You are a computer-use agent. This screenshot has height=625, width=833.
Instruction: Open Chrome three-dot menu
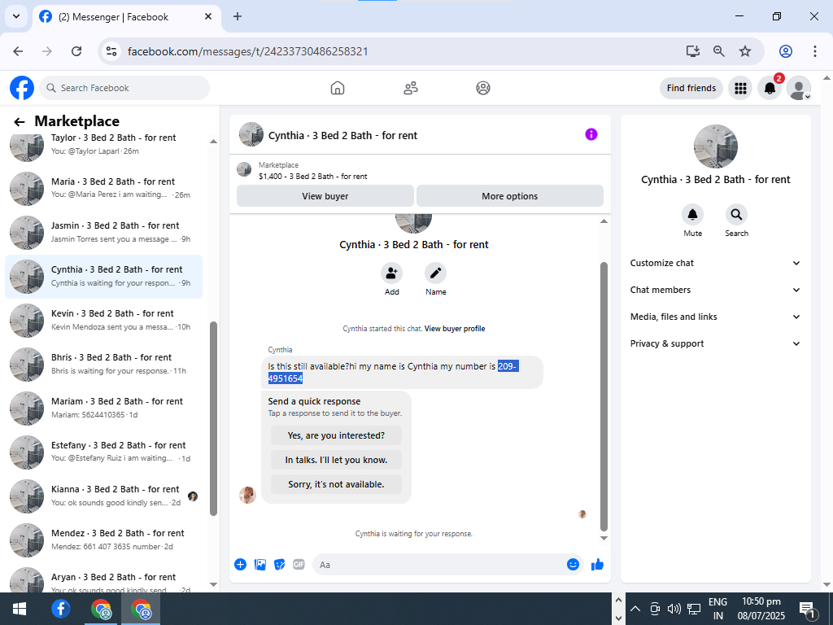coord(815,51)
